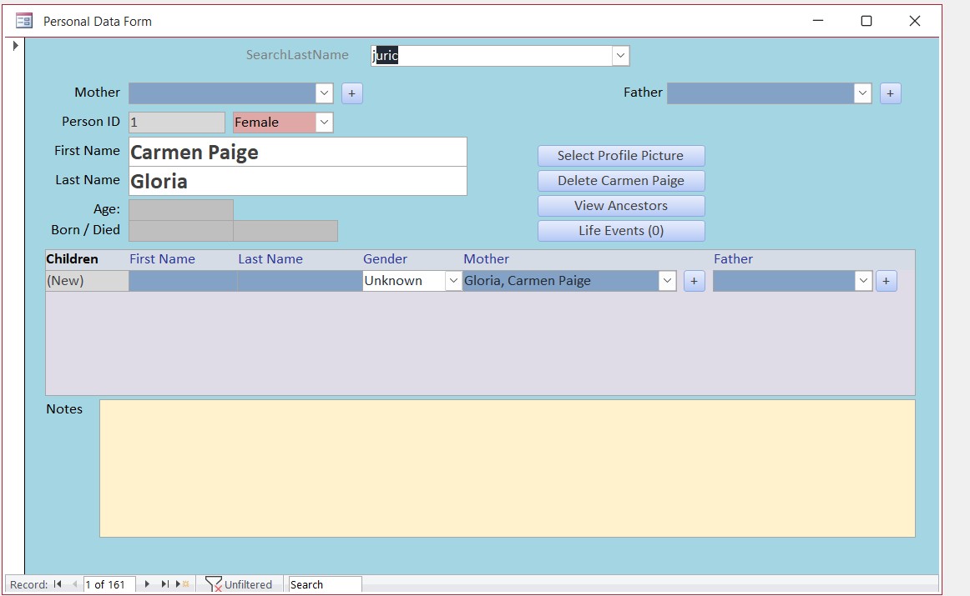Go to previous record arrow

pyautogui.click(x=74, y=584)
